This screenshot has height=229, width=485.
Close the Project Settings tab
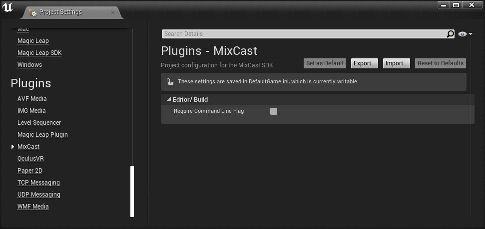(113, 12)
